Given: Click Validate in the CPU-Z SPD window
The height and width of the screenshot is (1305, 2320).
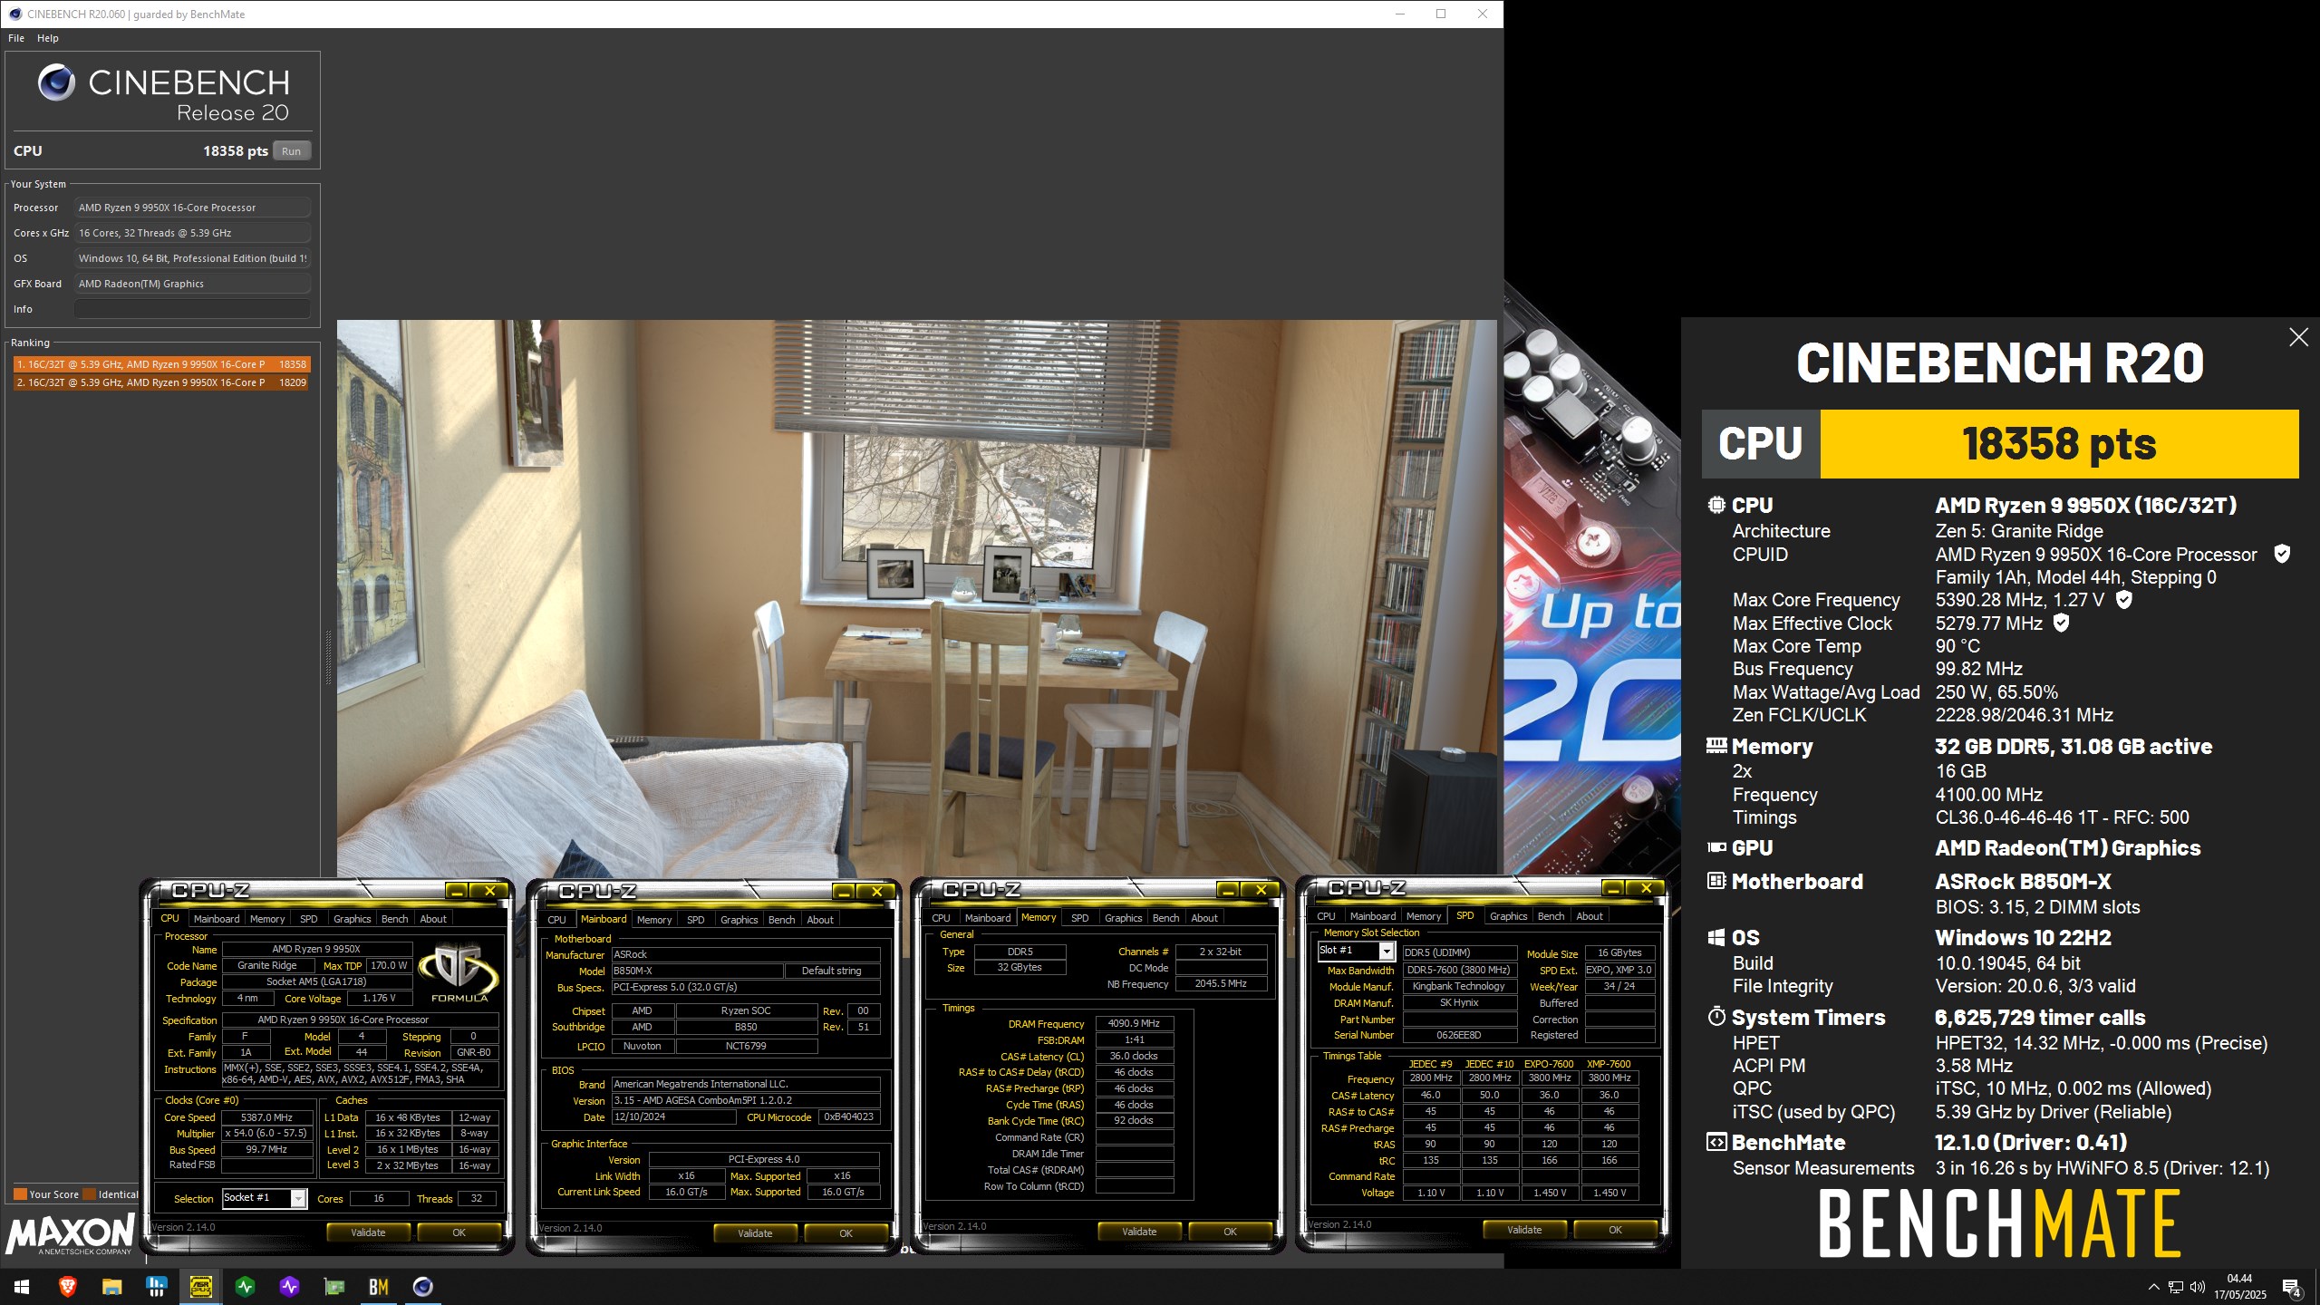Looking at the screenshot, I should point(1524,1230).
